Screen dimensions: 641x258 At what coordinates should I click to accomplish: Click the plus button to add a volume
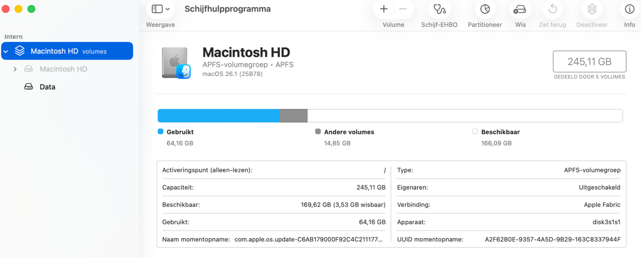[383, 9]
